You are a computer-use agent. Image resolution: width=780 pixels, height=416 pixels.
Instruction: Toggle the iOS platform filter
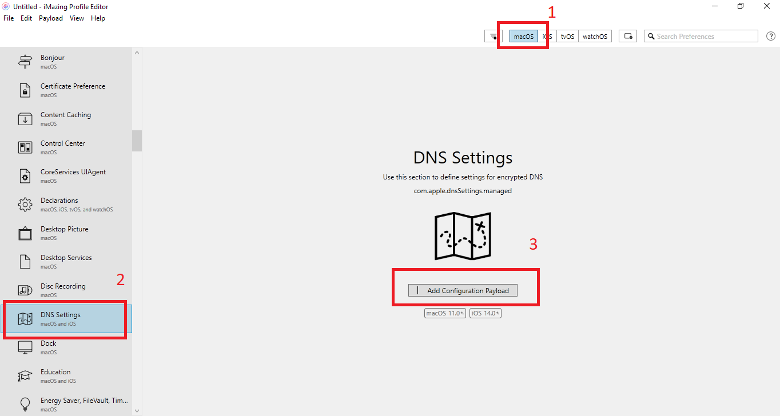[547, 37]
